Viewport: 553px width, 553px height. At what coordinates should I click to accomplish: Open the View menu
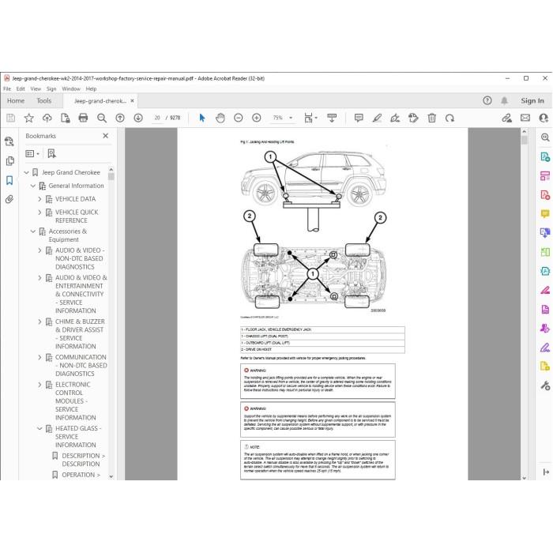click(36, 88)
